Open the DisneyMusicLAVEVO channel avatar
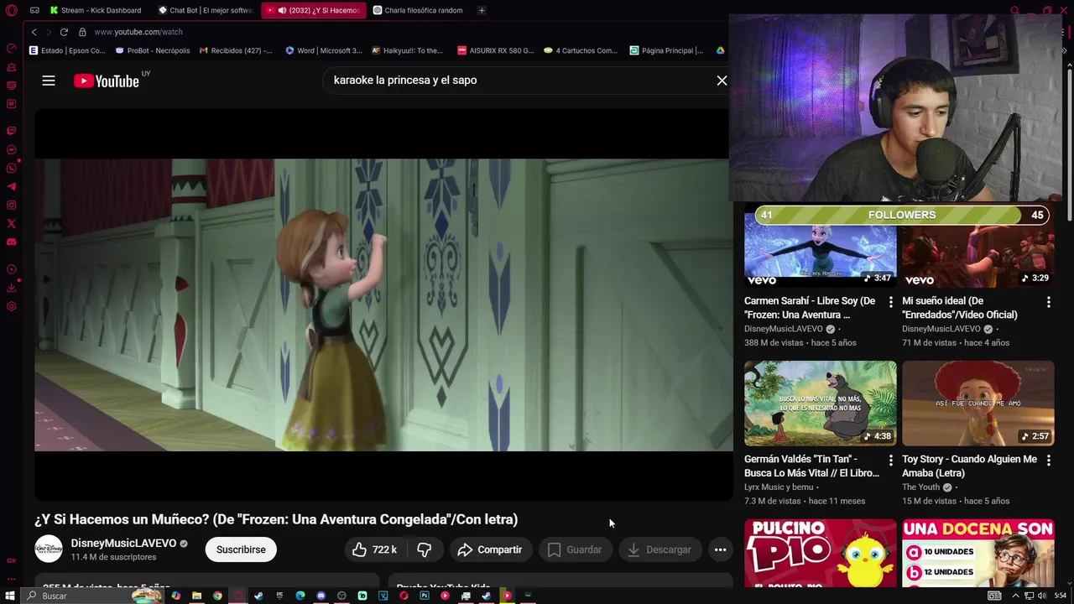This screenshot has width=1074, height=604. coord(49,549)
